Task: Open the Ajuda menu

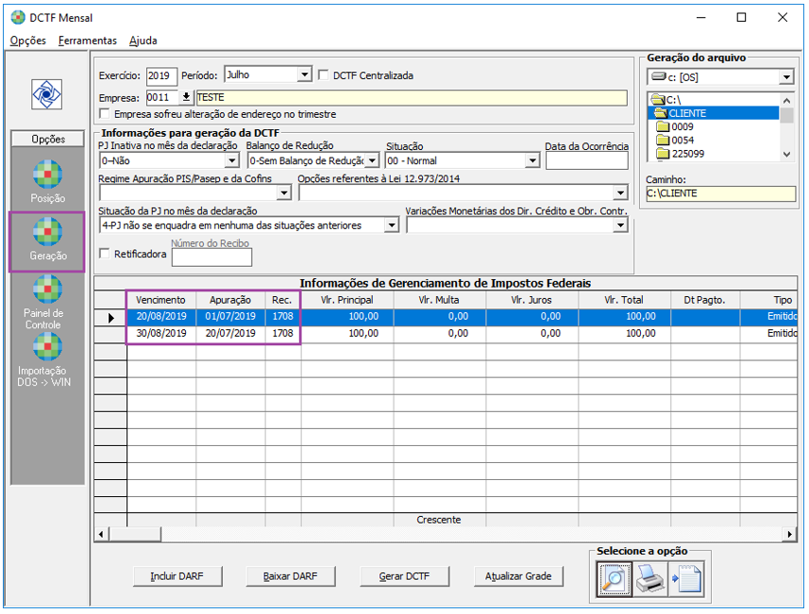Action: click(143, 41)
